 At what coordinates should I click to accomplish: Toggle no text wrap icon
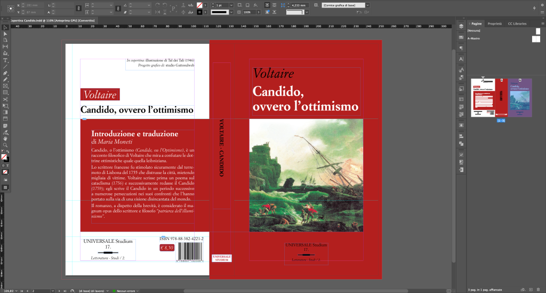click(x=267, y=5)
